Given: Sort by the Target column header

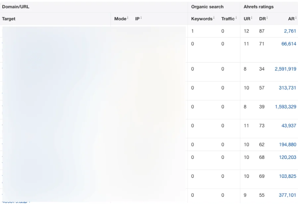Looking at the screenshot, I should 9,19.
